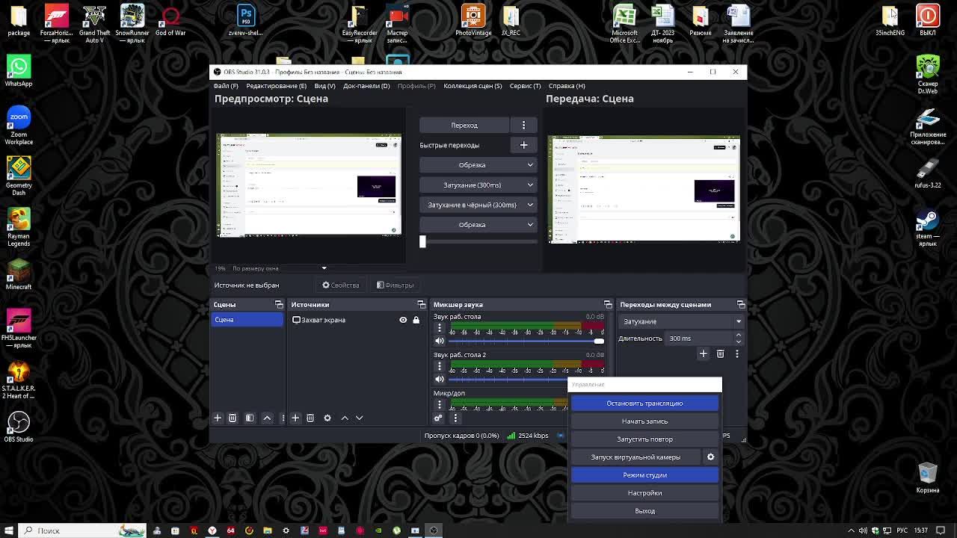Move scene up in Сцены panel
Image resolution: width=957 pixels, height=538 pixels.
(267, 418)
